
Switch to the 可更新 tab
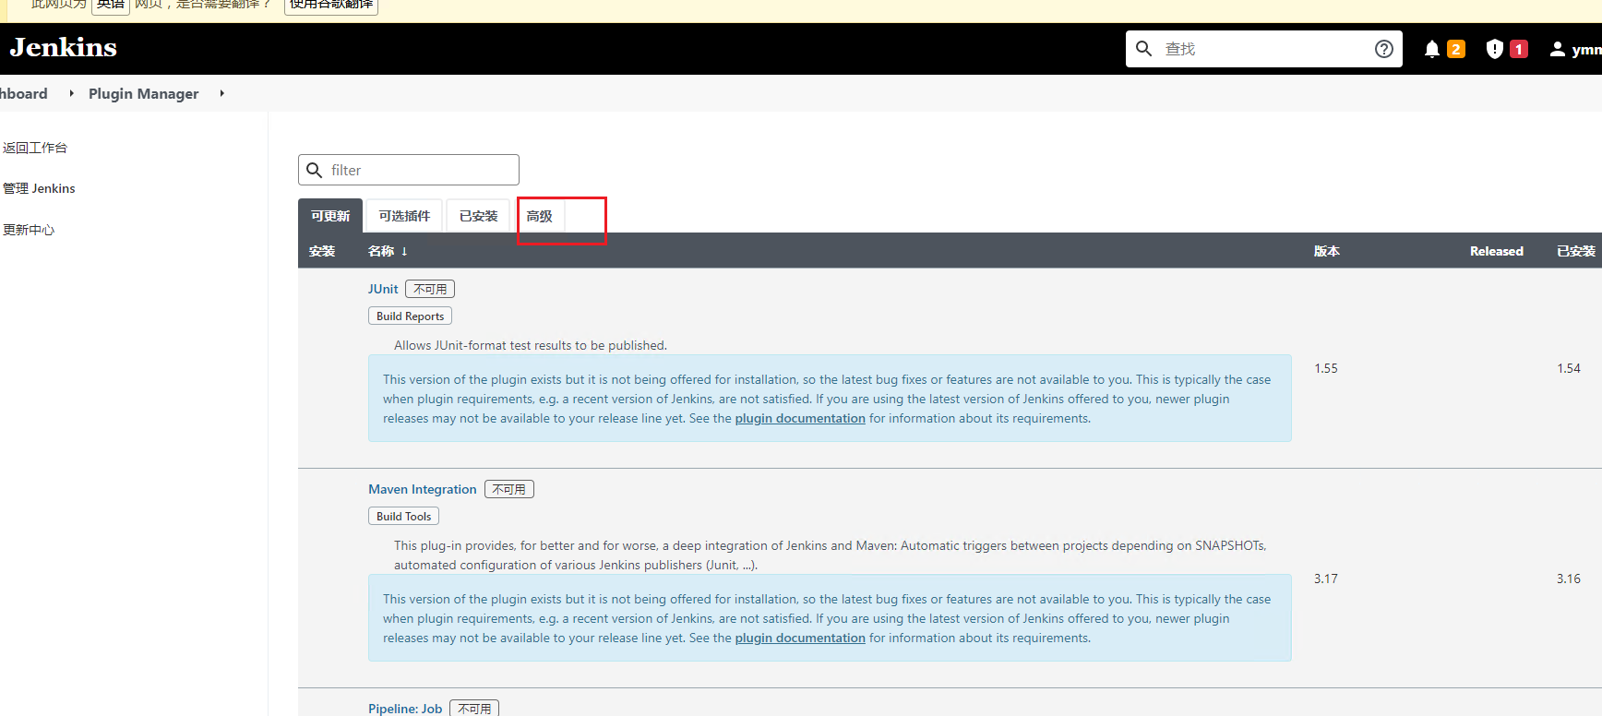tap(330, 216)
